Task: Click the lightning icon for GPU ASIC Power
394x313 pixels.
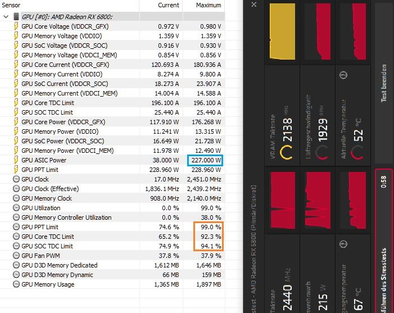Action: tap(16, 160)
